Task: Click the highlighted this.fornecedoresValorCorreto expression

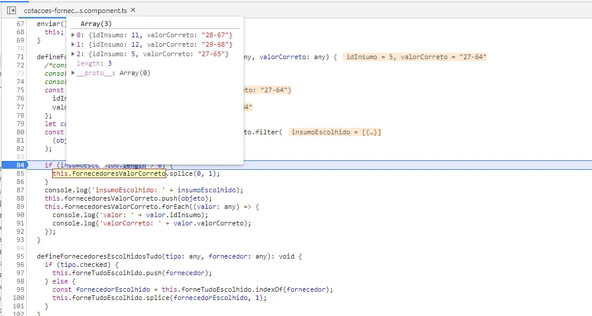Action: pos(109,173)
